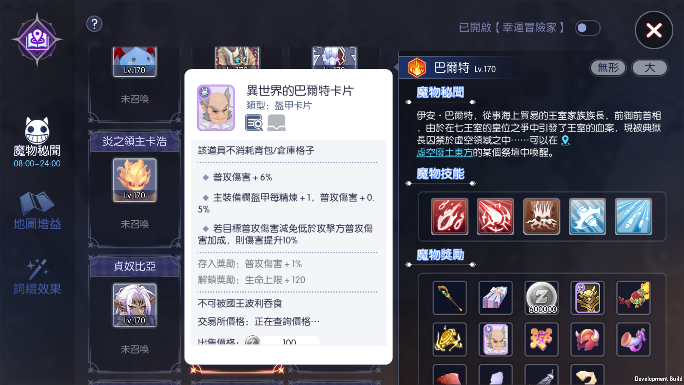Click the gift box reward item

click(495, 298)
